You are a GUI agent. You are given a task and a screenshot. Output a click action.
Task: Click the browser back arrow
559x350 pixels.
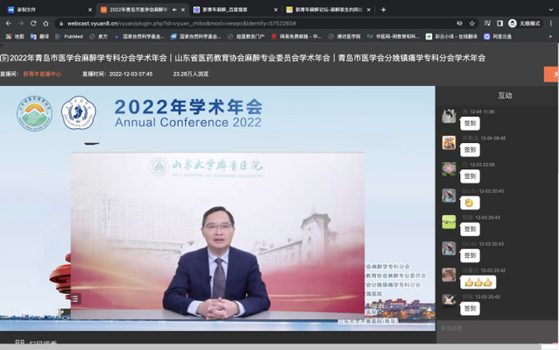coord(9,23)
